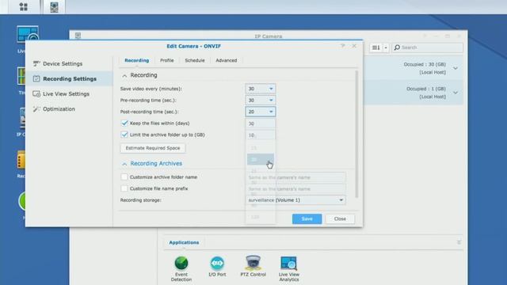Enable Customize archive folder name

click(x=124, y=177)
